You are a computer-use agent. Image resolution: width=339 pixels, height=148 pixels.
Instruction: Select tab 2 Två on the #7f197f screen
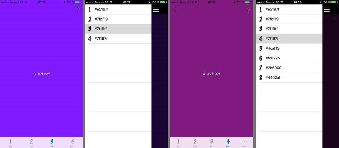coord(195,143)
